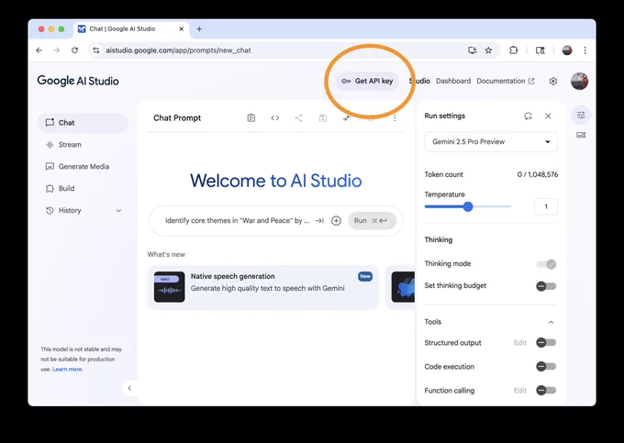
Task: Bookmark this page with star icon
Action: click(x=489, y=50)
